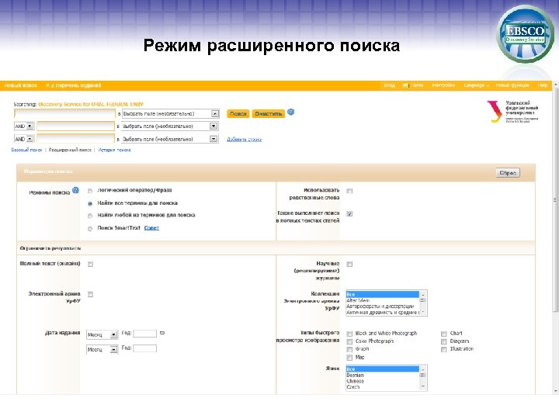Open the second-row AND operator dropdown

click(24, 126)
